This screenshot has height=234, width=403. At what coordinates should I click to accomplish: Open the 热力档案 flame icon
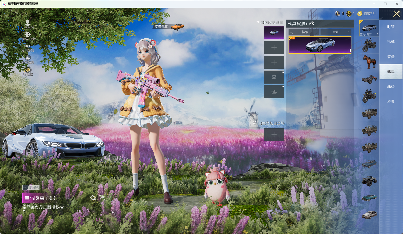(28, 58)
